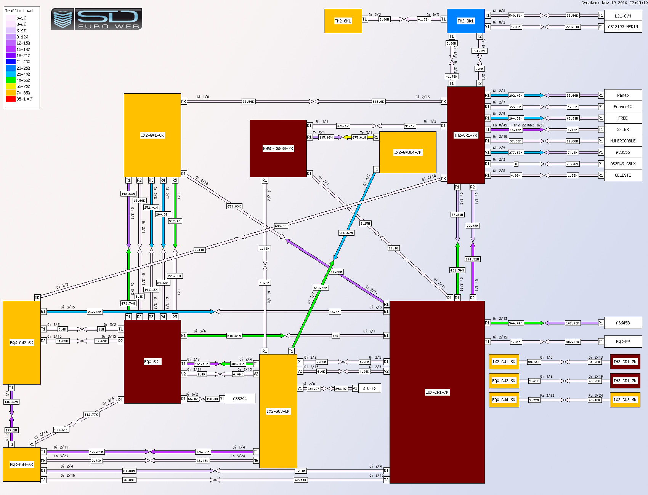Click the 146.47M bandwidth label
Viewport: 648px width, 495px height.
11,402
